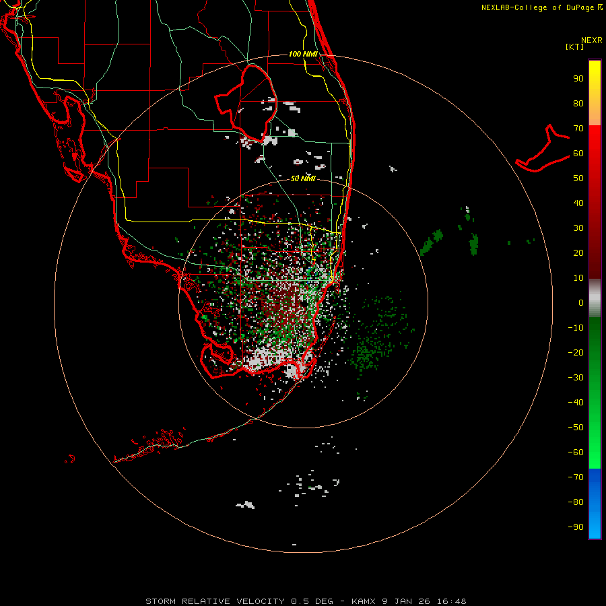
Task: Click the [KT] units label above the color scale
Action: [x=575, y=46]
